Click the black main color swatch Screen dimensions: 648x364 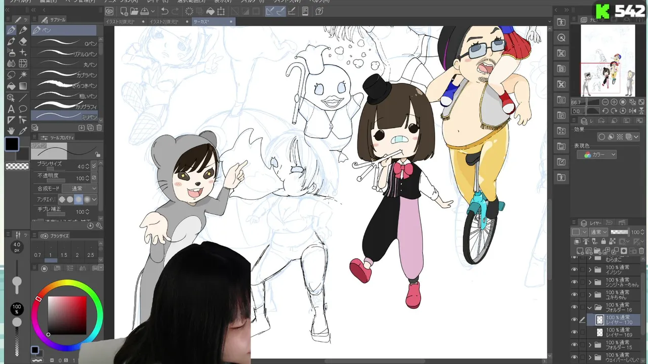12,144
